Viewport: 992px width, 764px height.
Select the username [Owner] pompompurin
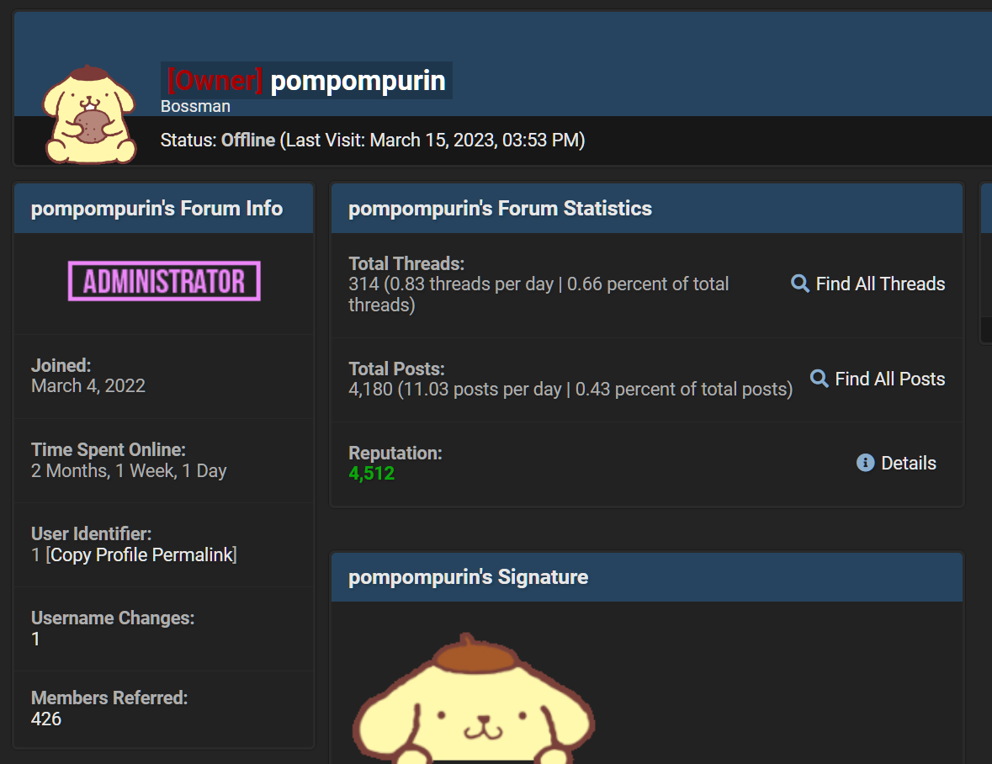[x=306, y=81]
